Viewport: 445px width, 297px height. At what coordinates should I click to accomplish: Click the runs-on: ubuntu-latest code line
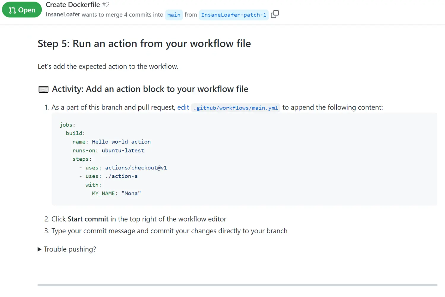click(108, 150)
